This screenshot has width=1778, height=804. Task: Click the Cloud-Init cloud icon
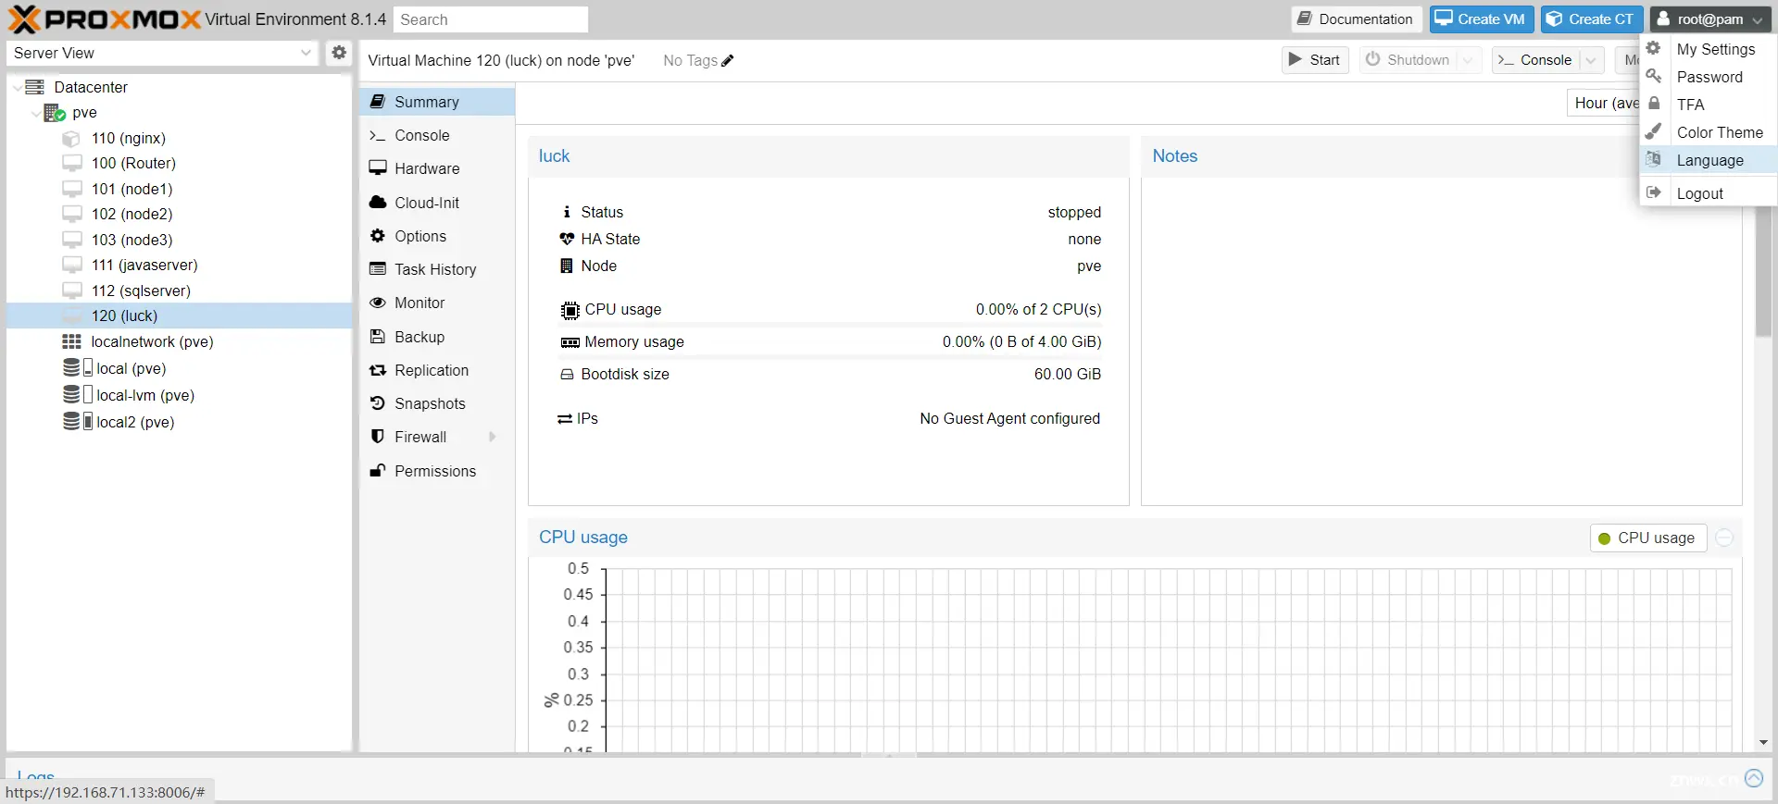(378, 202)
